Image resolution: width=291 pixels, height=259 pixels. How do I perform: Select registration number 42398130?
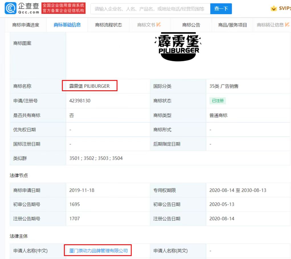point(80,101)
